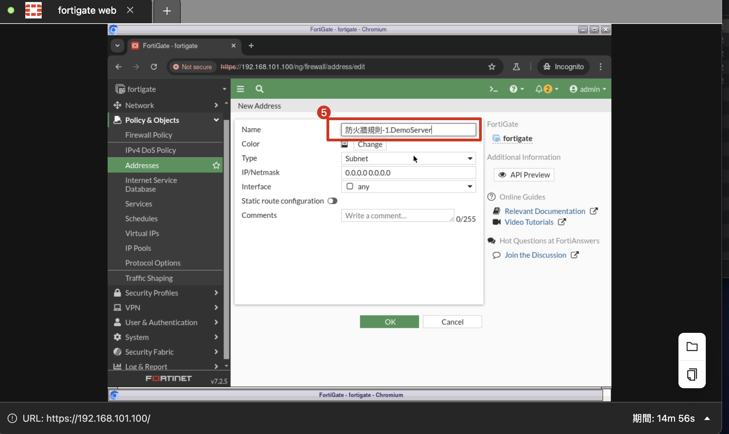Open the CLI console icon

(x=493, y=89)
